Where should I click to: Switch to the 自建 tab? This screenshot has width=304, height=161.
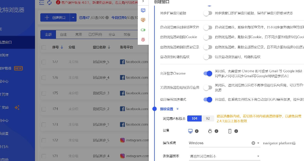point(63,34)
